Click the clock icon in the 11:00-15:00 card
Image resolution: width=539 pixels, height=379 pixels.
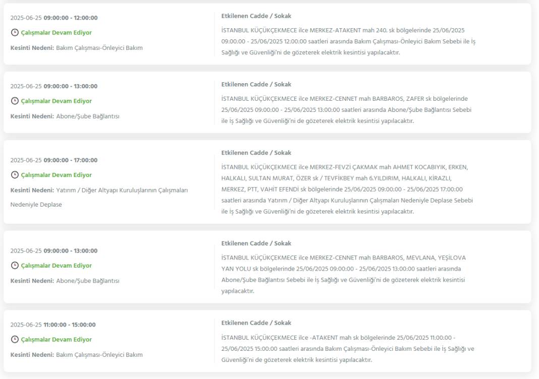click(15, 339)
